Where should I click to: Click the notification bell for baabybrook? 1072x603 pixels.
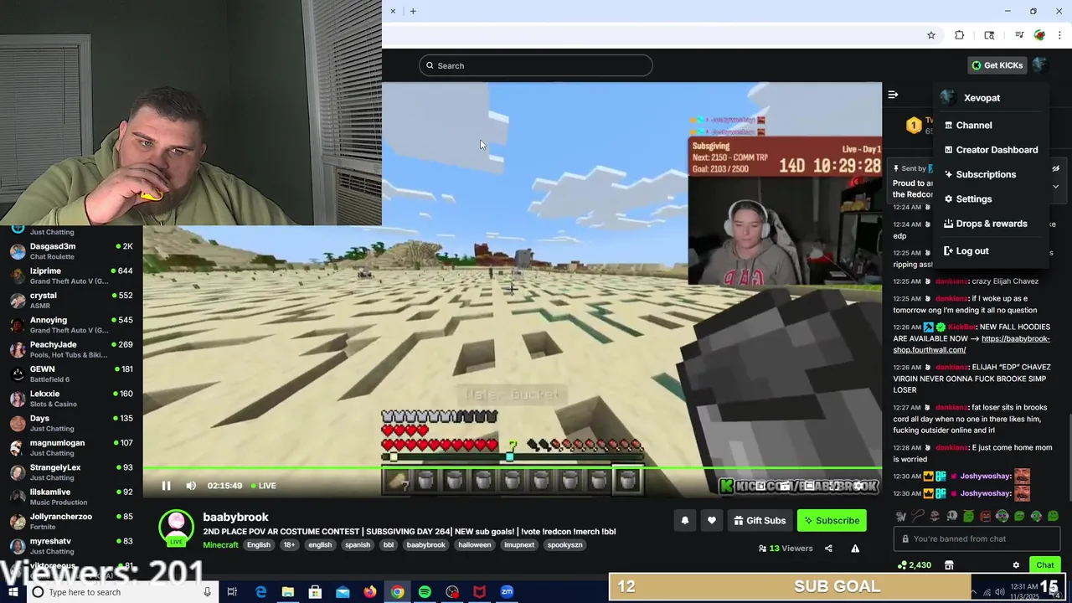coord(684,520)
